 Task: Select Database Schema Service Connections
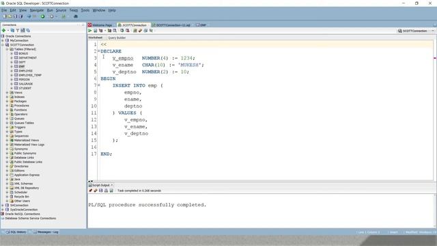31,219
